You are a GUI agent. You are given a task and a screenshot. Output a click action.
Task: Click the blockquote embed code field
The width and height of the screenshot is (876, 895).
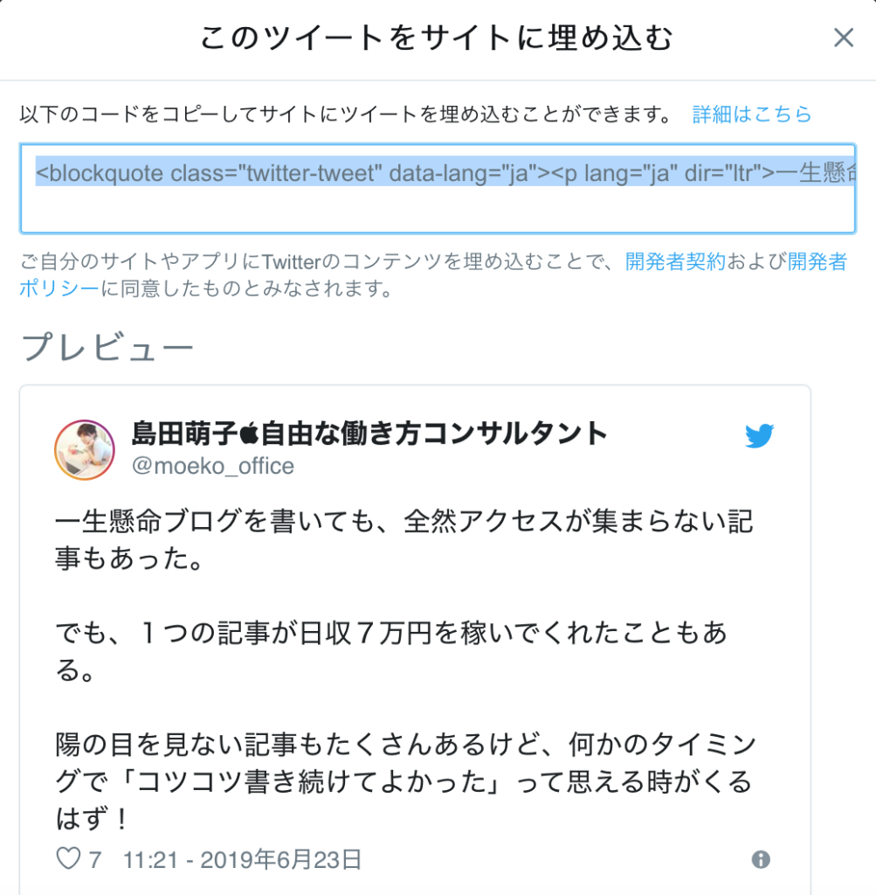pyautogui.click(x=438, y=189)
